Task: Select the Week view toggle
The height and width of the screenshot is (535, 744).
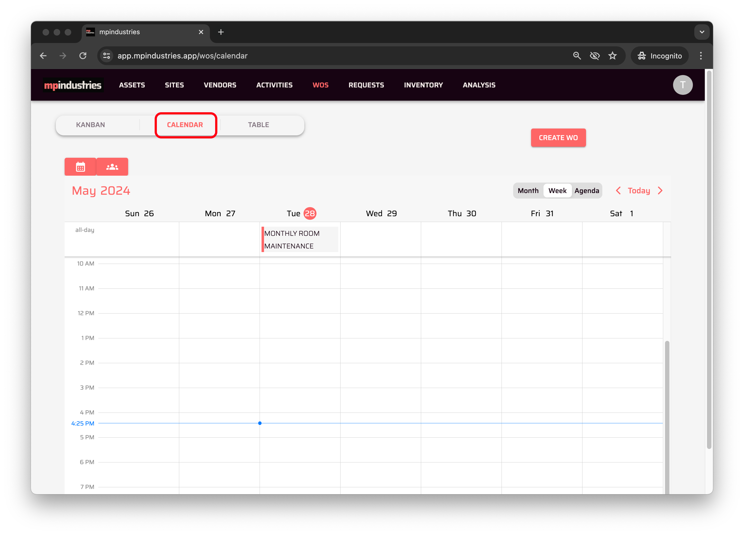Action: point(557,191)
